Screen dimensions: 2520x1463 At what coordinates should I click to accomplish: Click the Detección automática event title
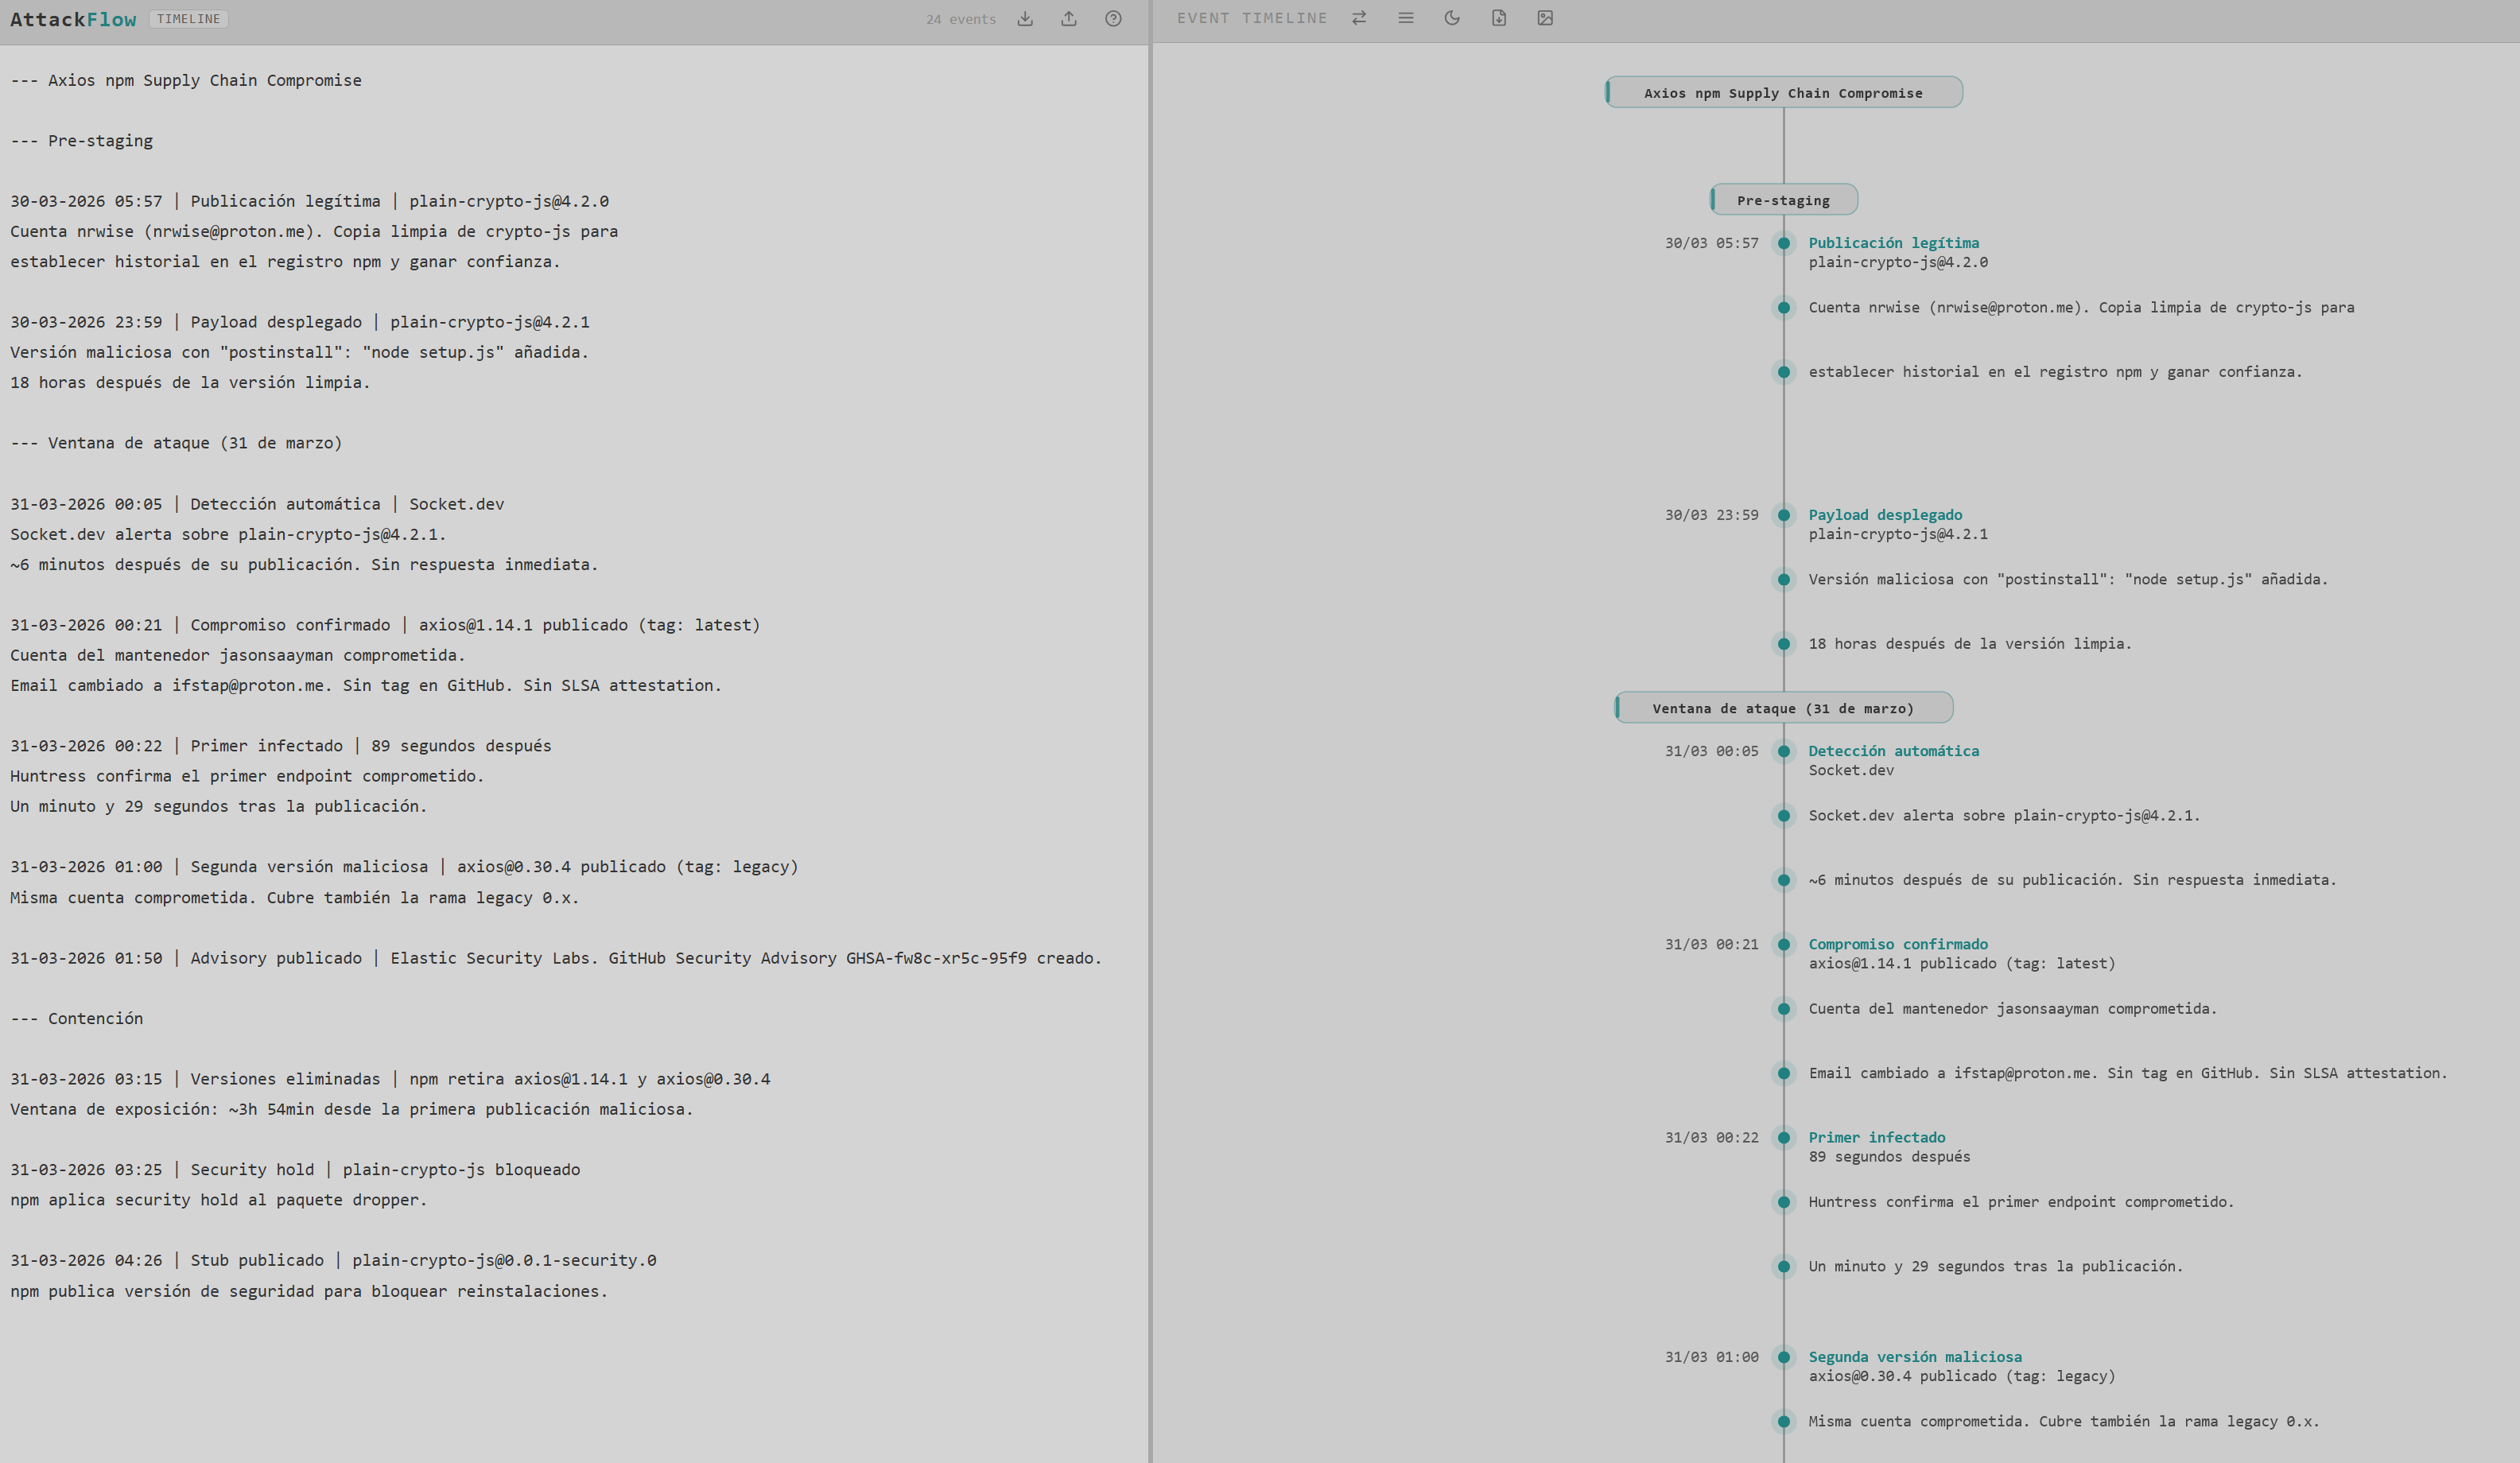[1893, 751]
